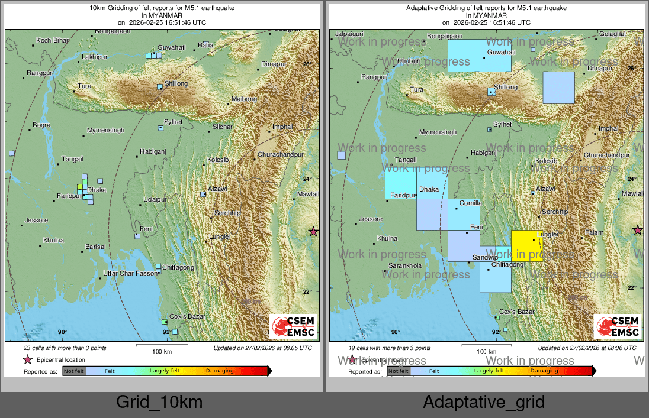Screen dimensions: 649x418
Task: Select the lavender cell at left edge of left map
Action: coord(12,153)
